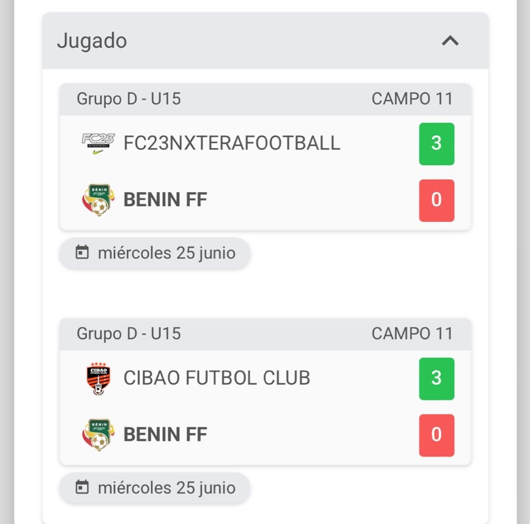The height and width of the screenshot is (524, 530).
Task: Click the green score 3 for FC23NXTERAFOOTBALL
Action: point(436,144)
